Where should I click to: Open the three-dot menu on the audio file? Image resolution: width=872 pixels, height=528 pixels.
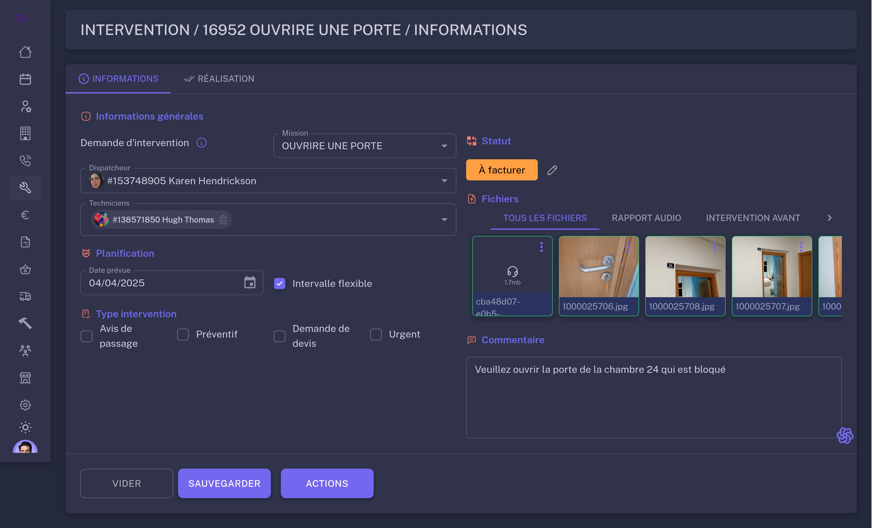coord(541,247)
